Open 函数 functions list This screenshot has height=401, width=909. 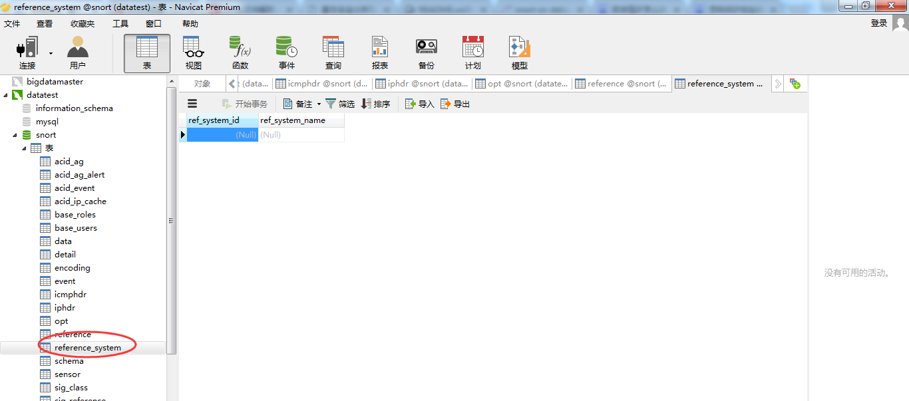240,53
